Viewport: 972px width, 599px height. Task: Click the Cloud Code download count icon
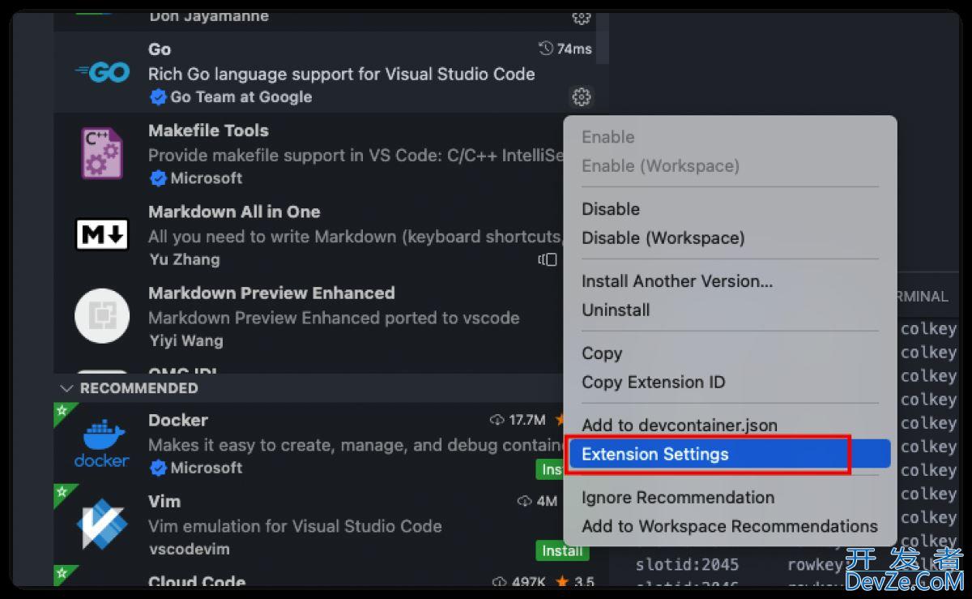point(500,582)
